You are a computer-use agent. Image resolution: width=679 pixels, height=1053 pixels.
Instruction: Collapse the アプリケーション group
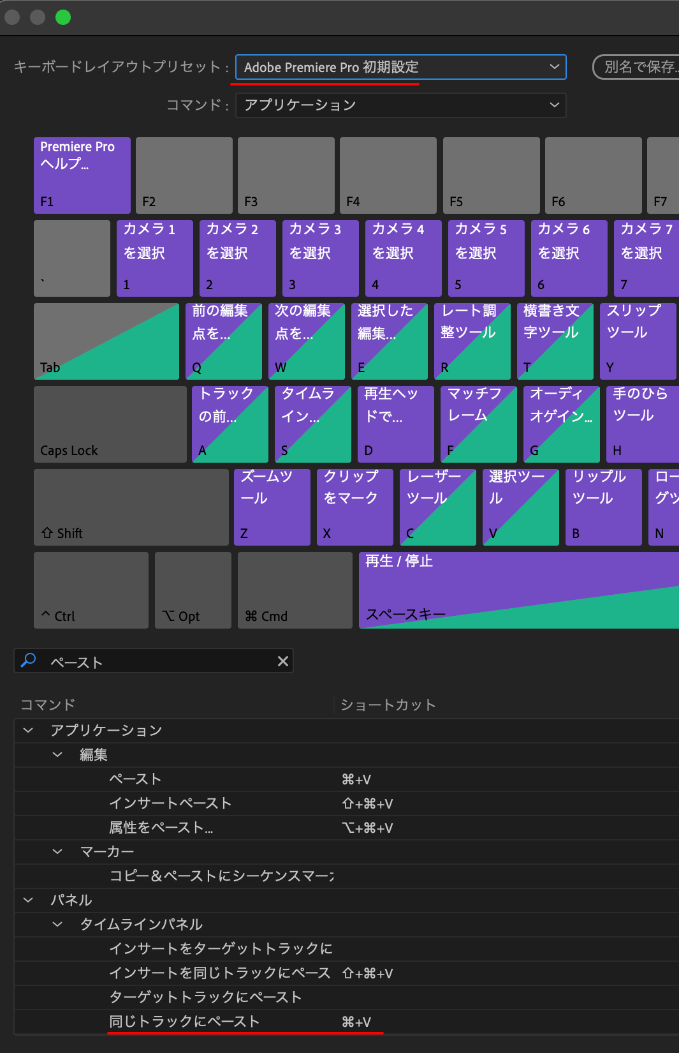28,730
